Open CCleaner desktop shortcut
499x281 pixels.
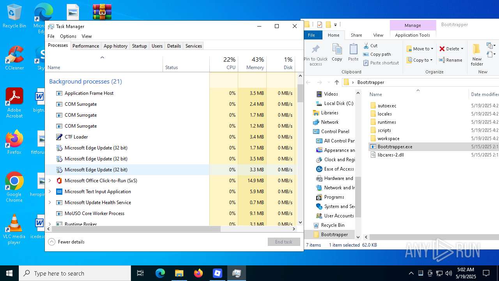click(14, 58)
